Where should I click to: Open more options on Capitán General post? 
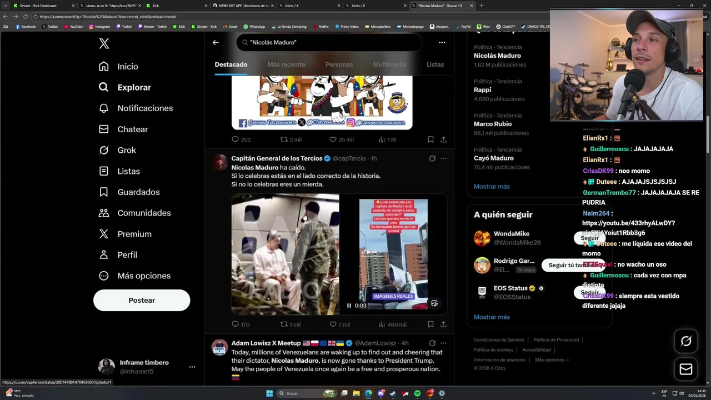point(443,158)
